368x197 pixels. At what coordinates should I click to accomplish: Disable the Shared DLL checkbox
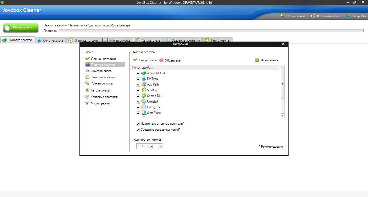pyautogui.click(x=138, y=96)
